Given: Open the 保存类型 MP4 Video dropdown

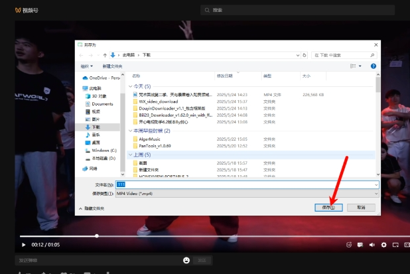Looking at the screenshot, I should [247, 193].
